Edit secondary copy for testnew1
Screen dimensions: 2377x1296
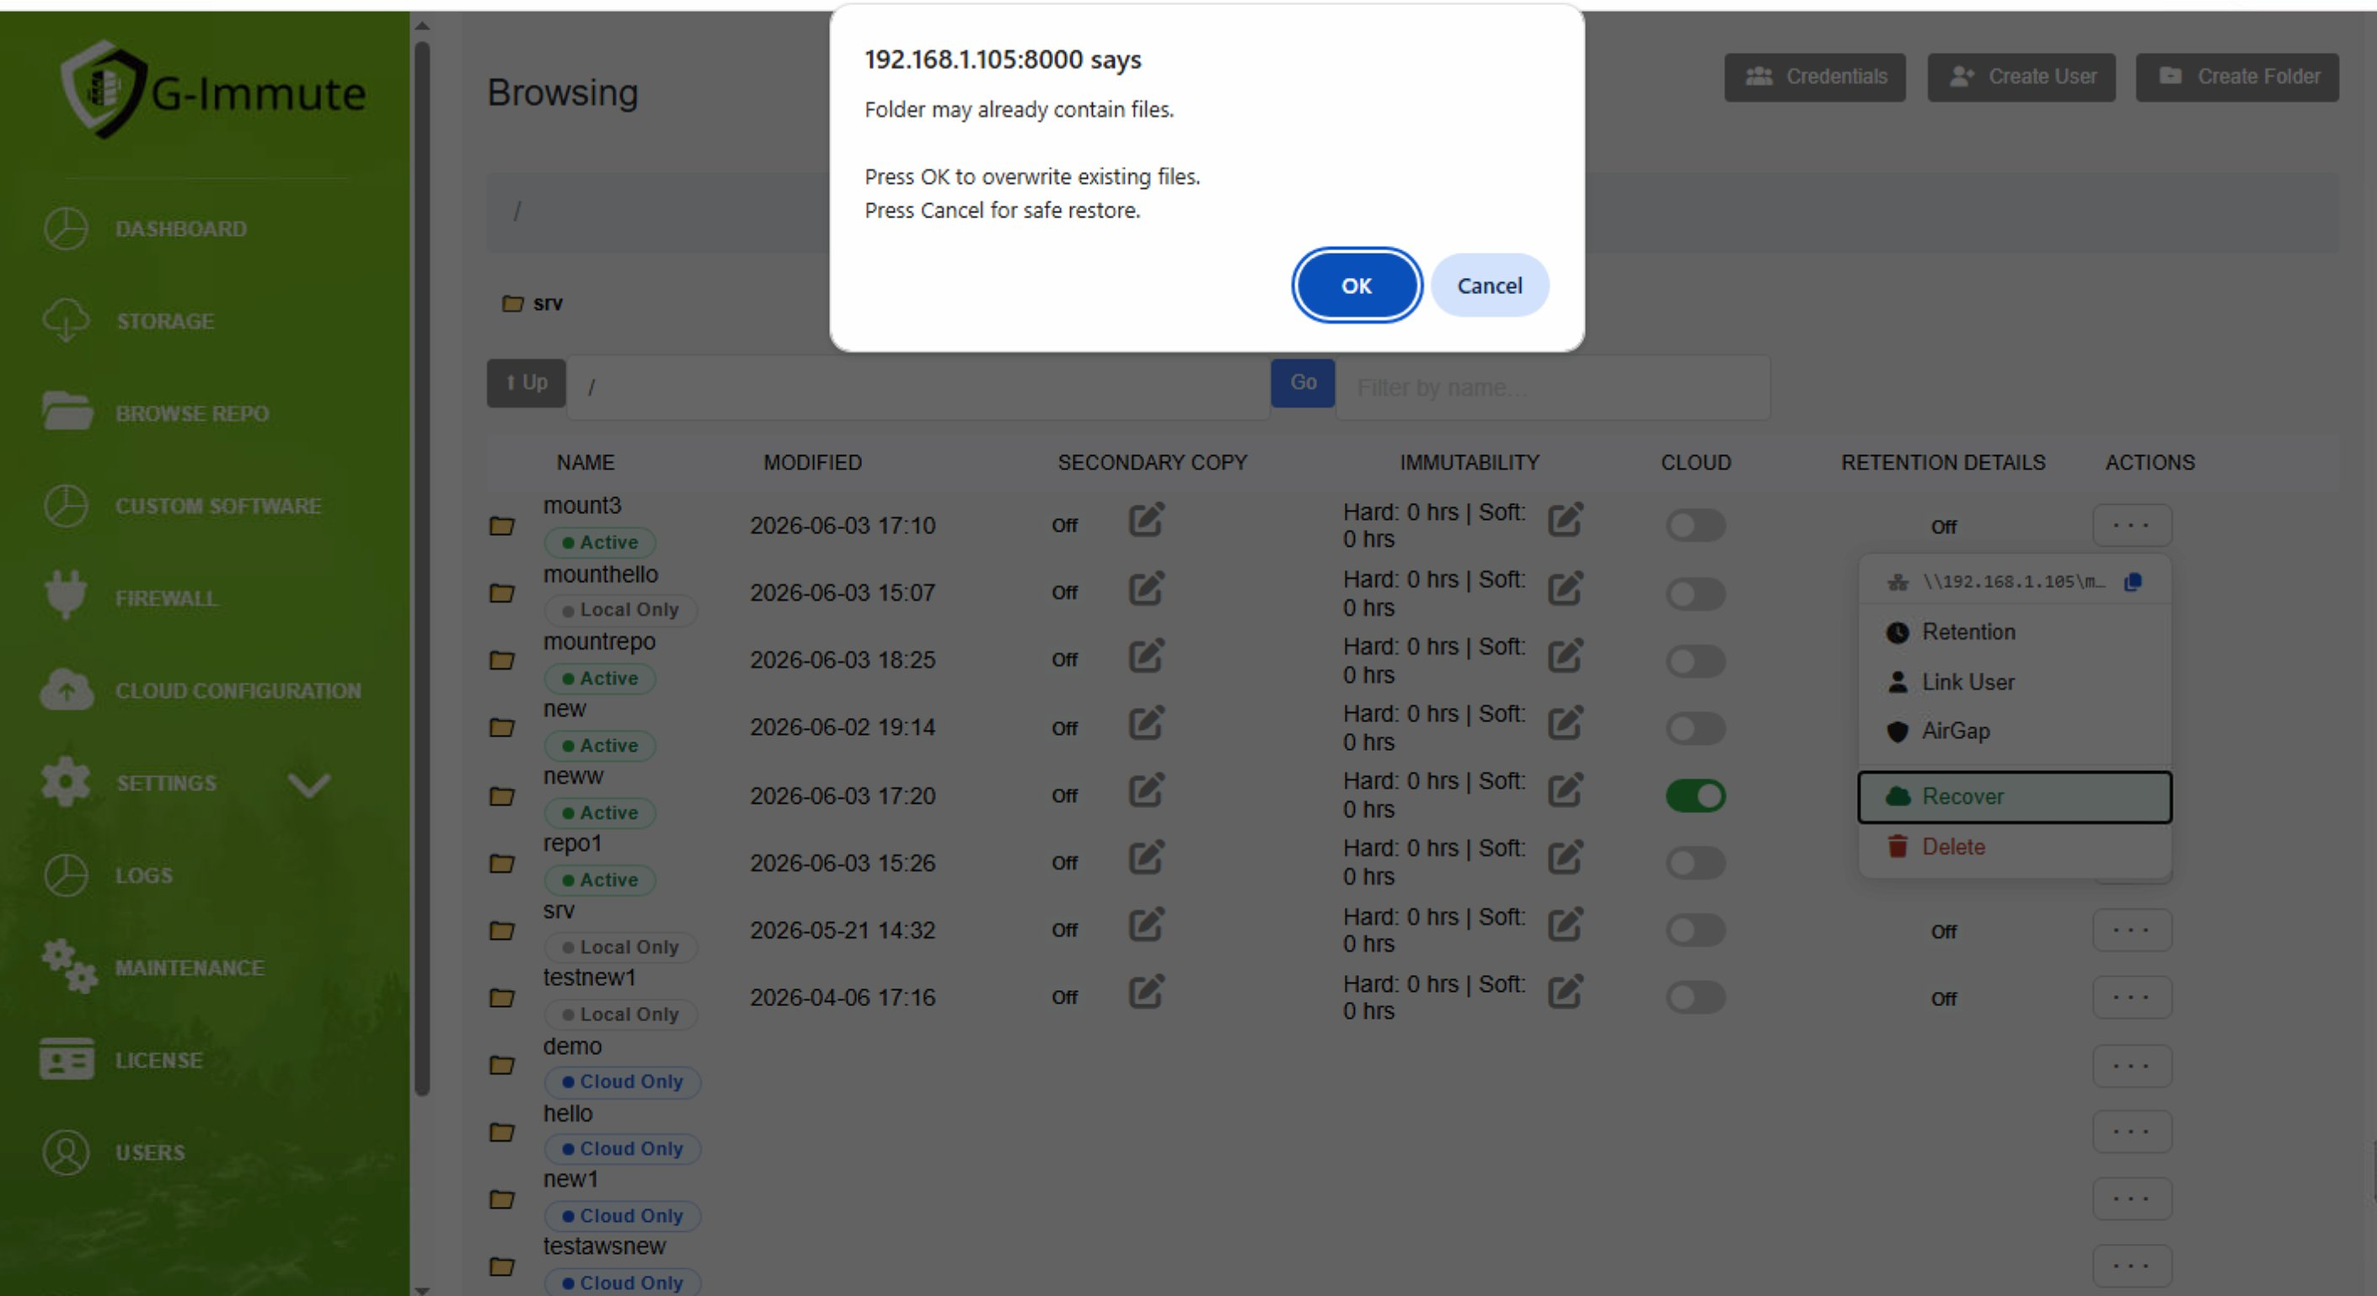1146,993
